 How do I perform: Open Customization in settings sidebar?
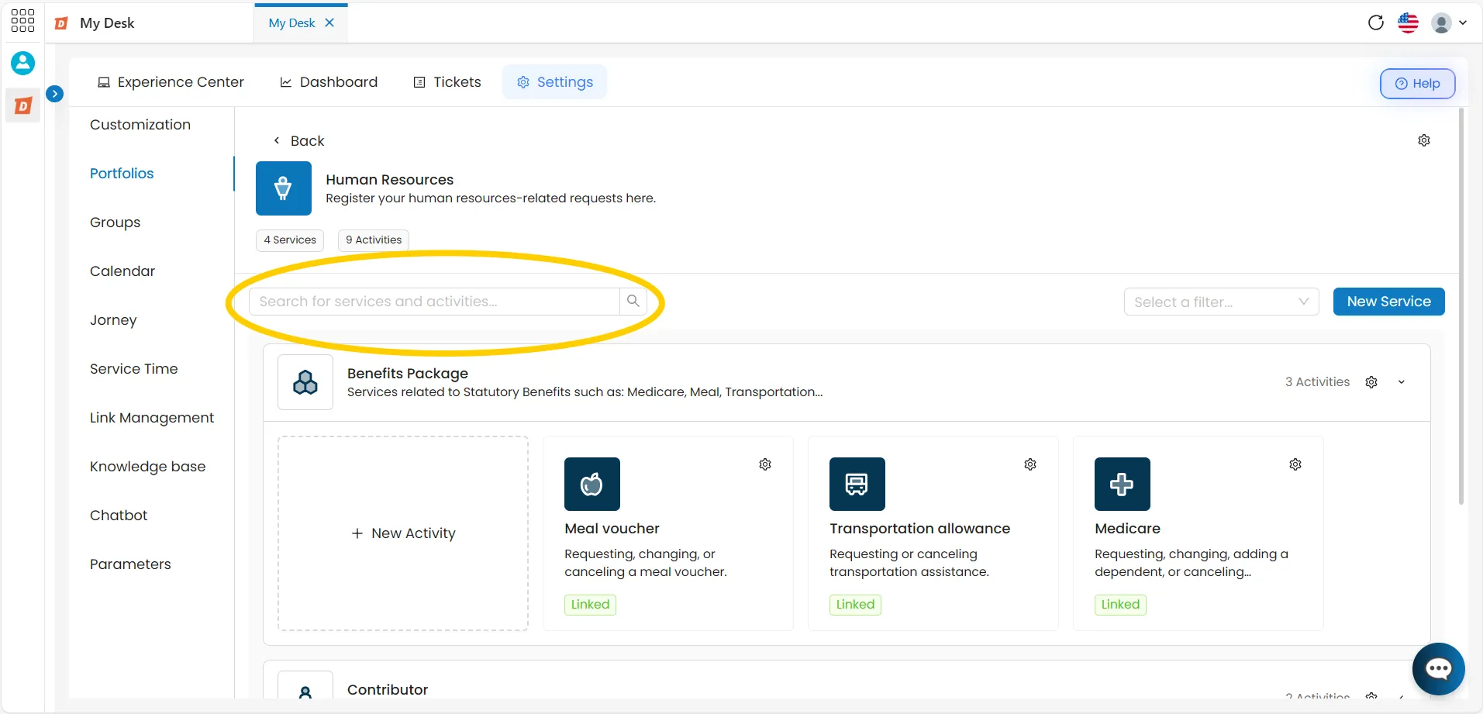click(x=140, y=125)
